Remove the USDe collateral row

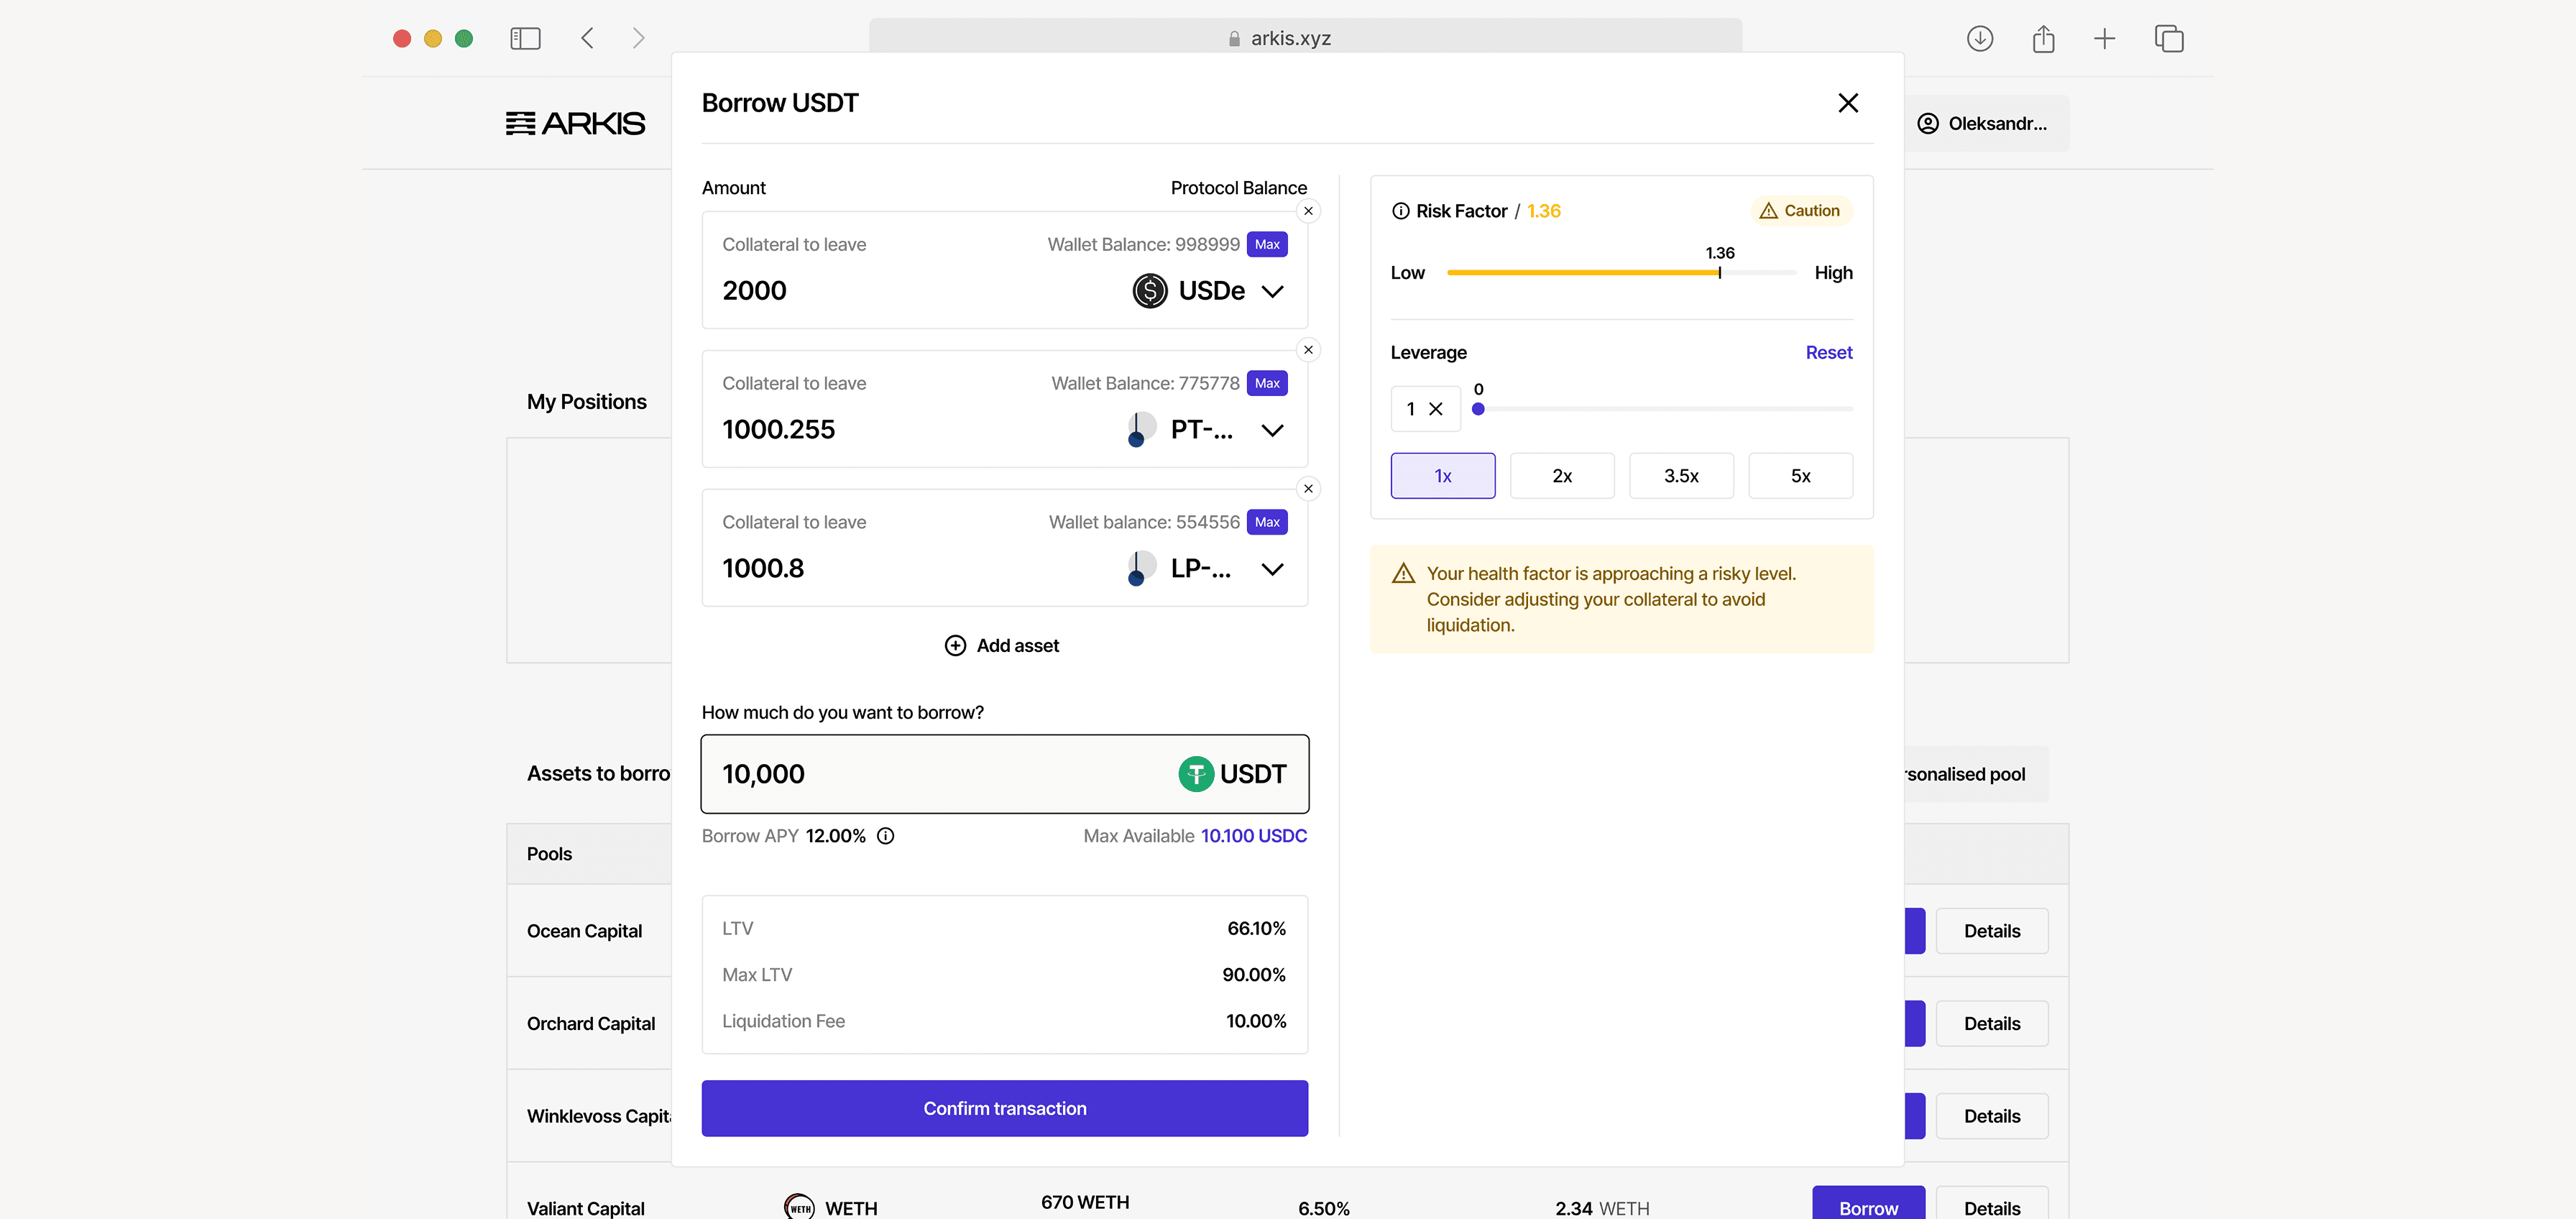pyautogui.click(x=1308, y=211)
